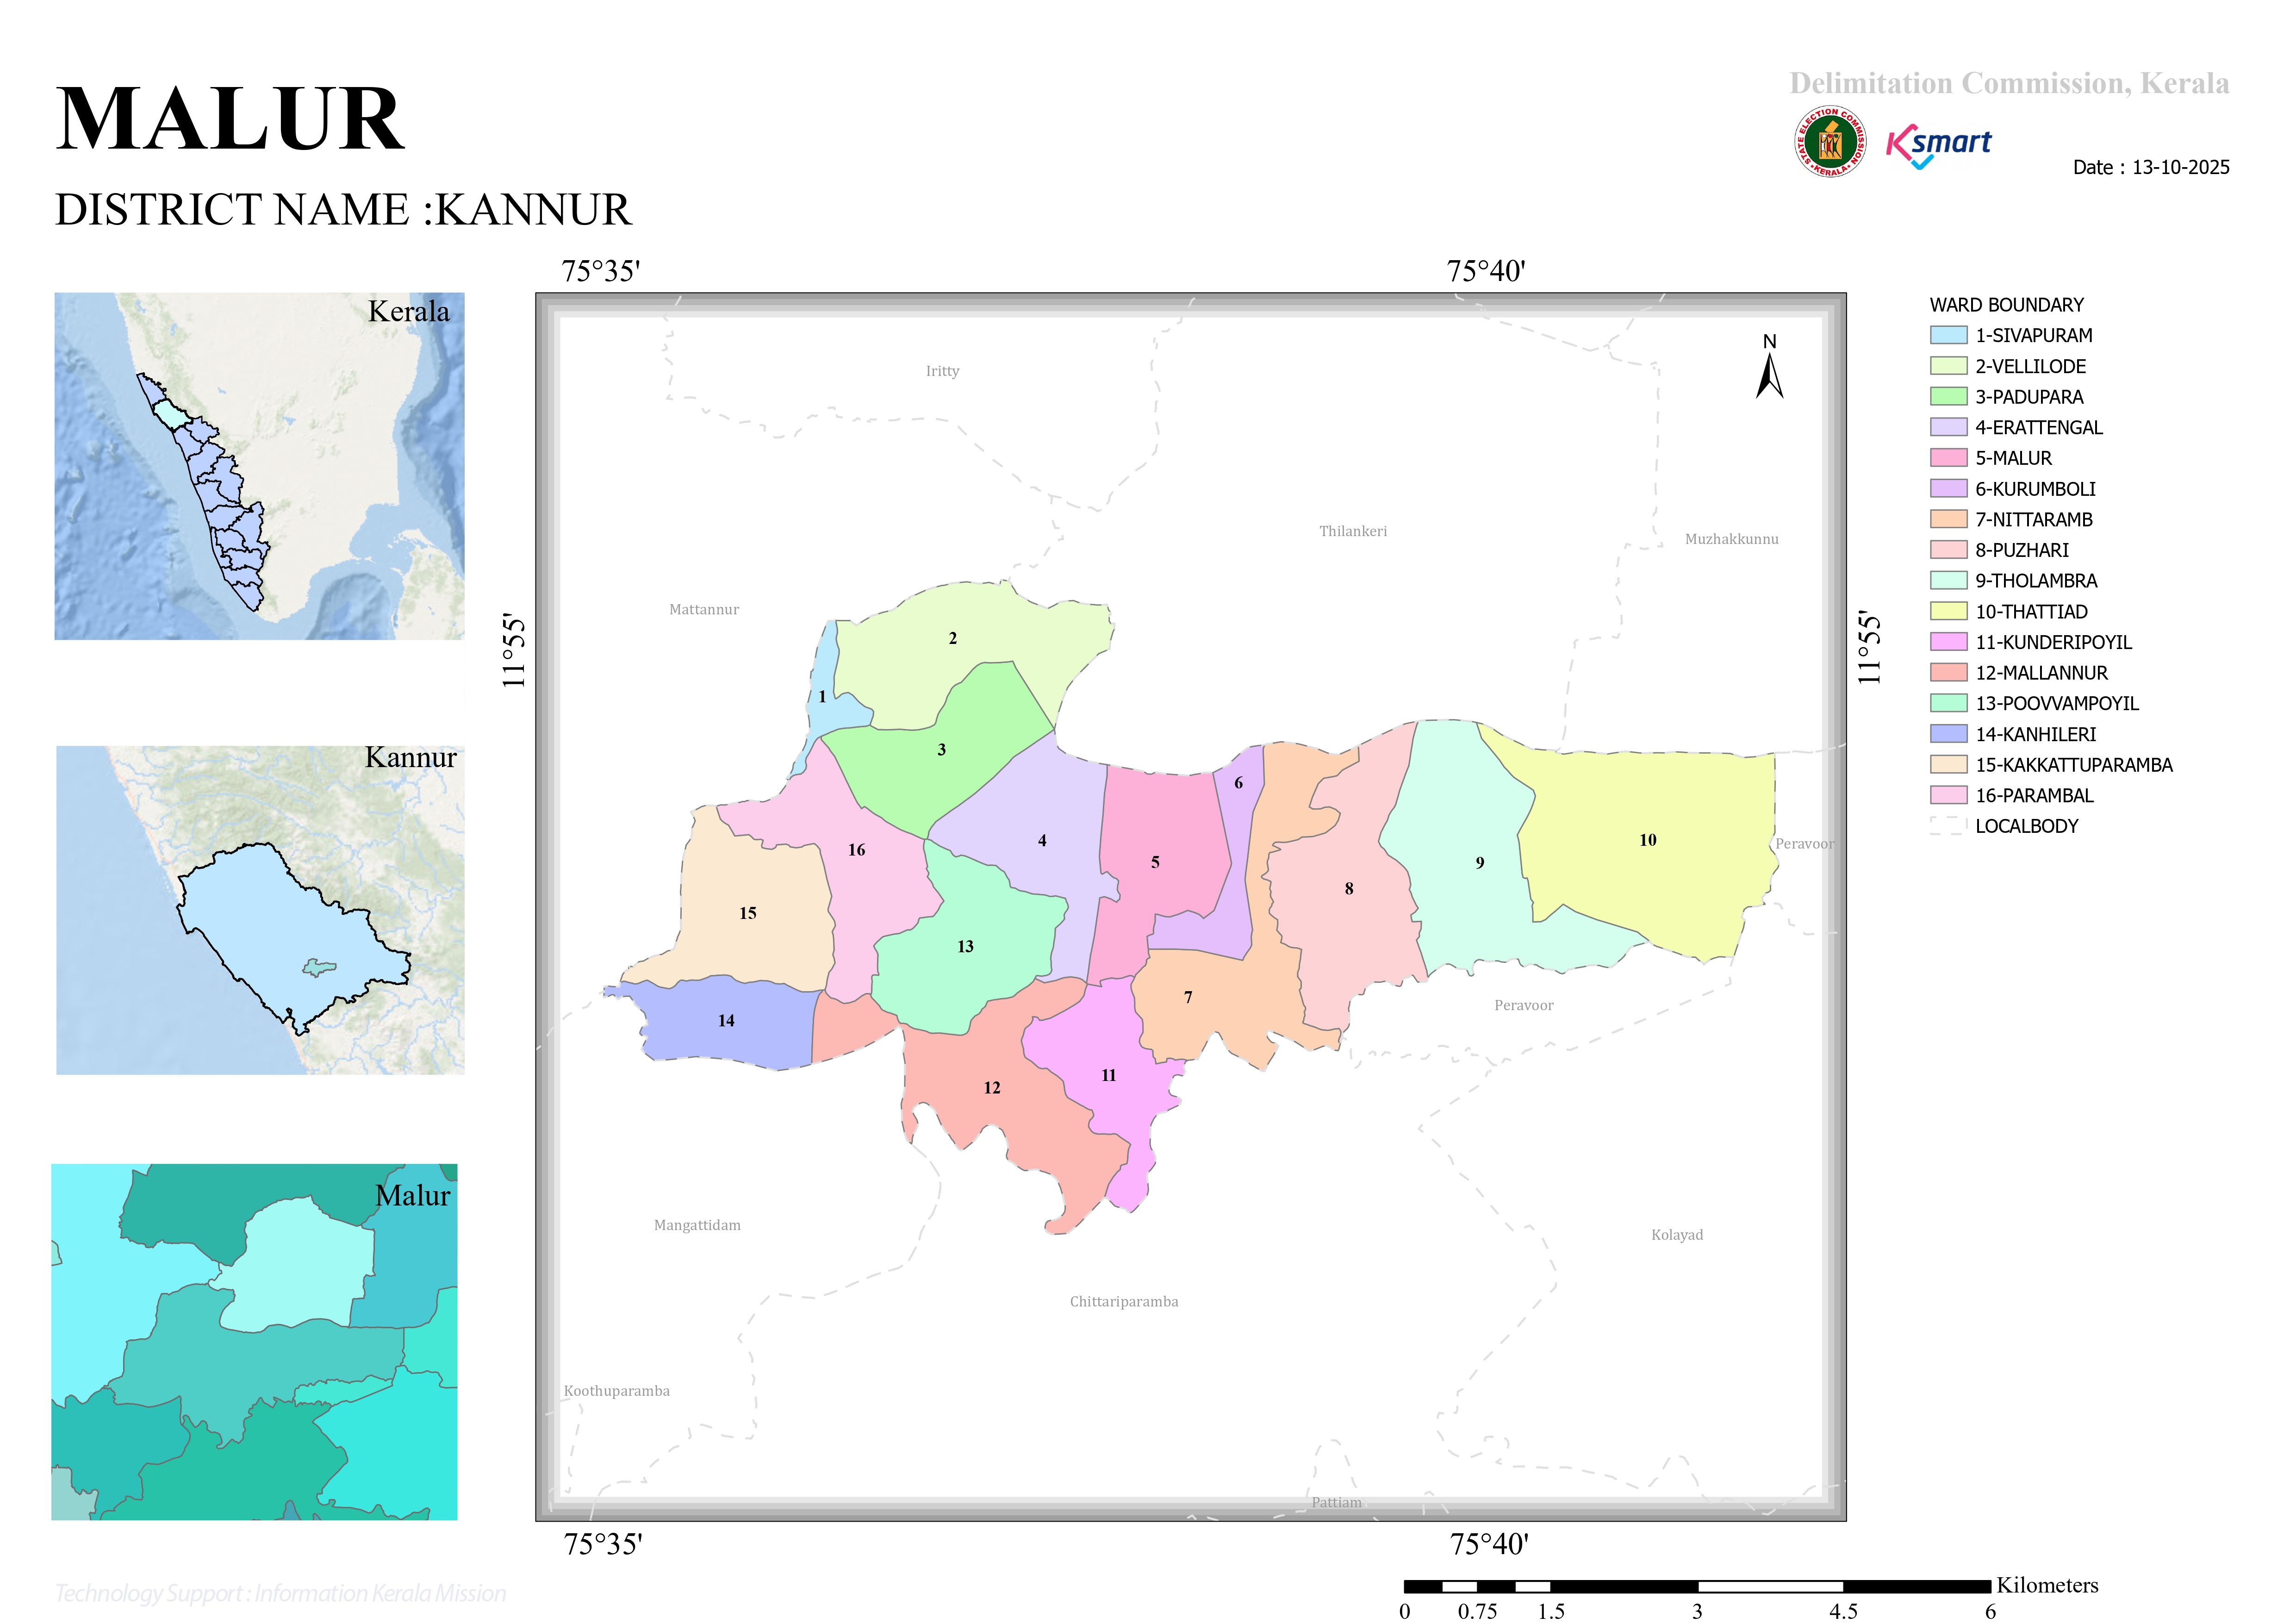This screenshot has height=1624, width=2296.
Task: Select ward 13 region on the map
Action: click(x=965, y=946)
